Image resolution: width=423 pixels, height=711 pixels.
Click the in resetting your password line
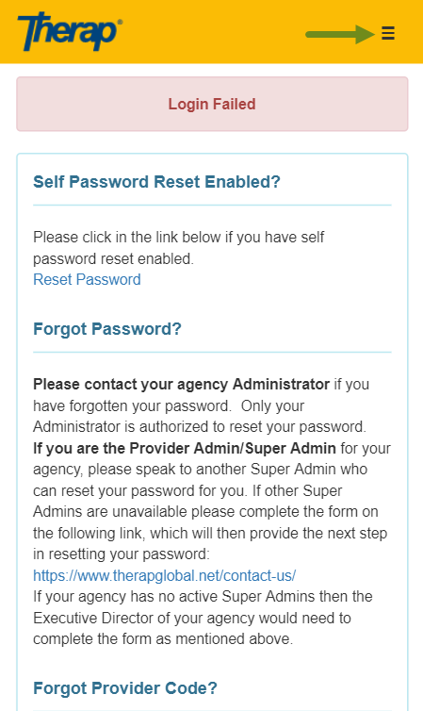122,554
